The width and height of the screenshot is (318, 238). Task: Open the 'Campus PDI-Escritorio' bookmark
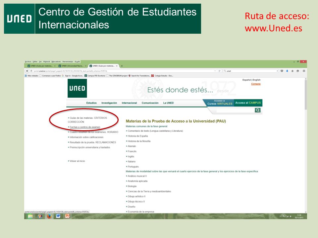click(95, 76)
